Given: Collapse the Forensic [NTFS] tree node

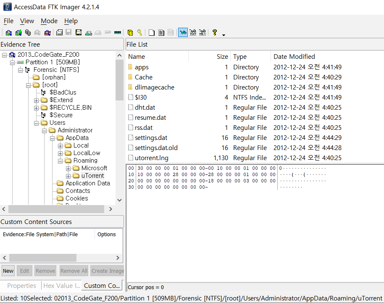Looking at the screenshot, I should tap(20, 70).
